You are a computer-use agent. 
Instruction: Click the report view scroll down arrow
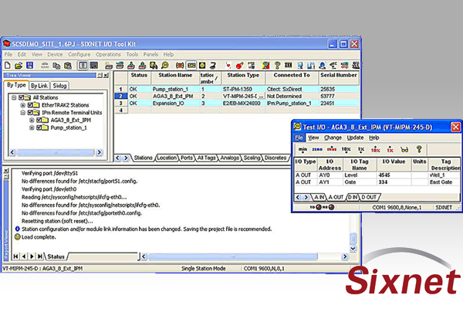[353, 249]
